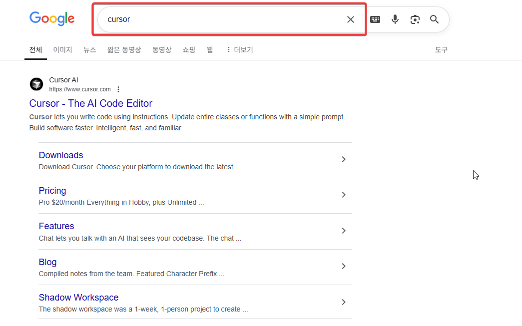Open the 뉴스 tab

coord(89,50)
